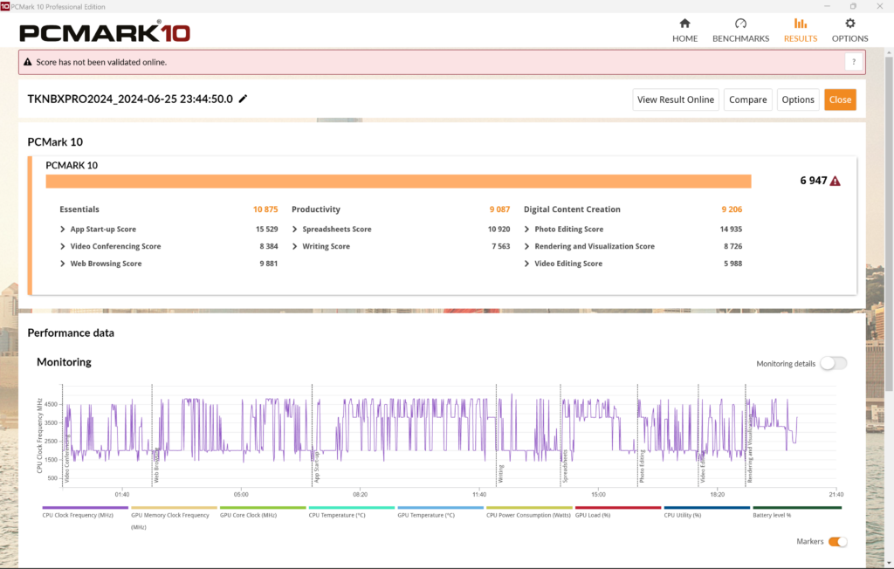Click the Writing marker on monitoring chart

pyautogui.click(x=500, y=474)
